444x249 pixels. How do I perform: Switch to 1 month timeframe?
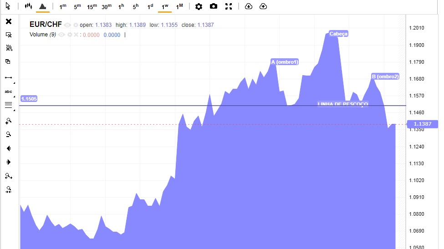click(x=179, y=6)
